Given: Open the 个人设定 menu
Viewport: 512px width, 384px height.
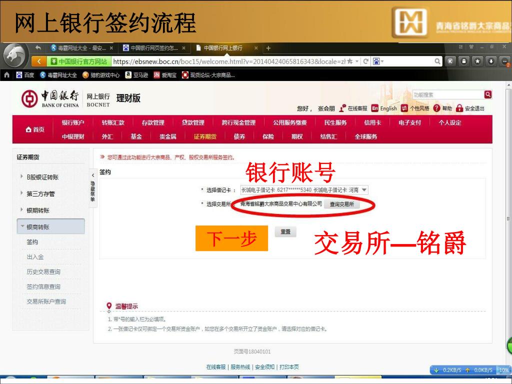Looking at the screenshot, I should [450, 122].
